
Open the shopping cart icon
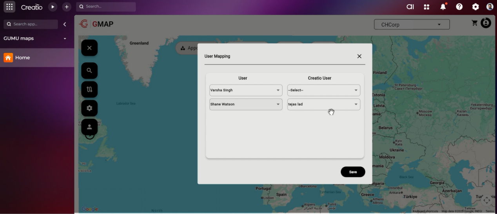pos(475,23)
